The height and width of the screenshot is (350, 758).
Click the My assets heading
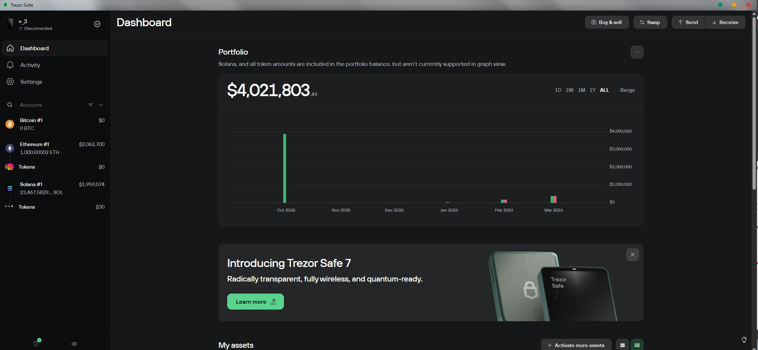(x=236, y=345)
